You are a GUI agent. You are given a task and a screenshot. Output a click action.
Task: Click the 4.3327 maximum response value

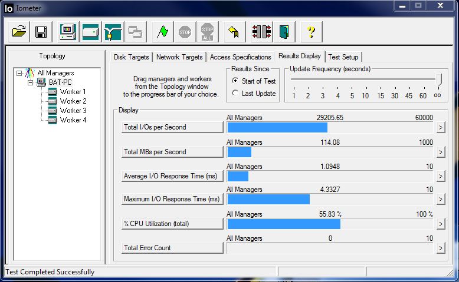point(330,190)
